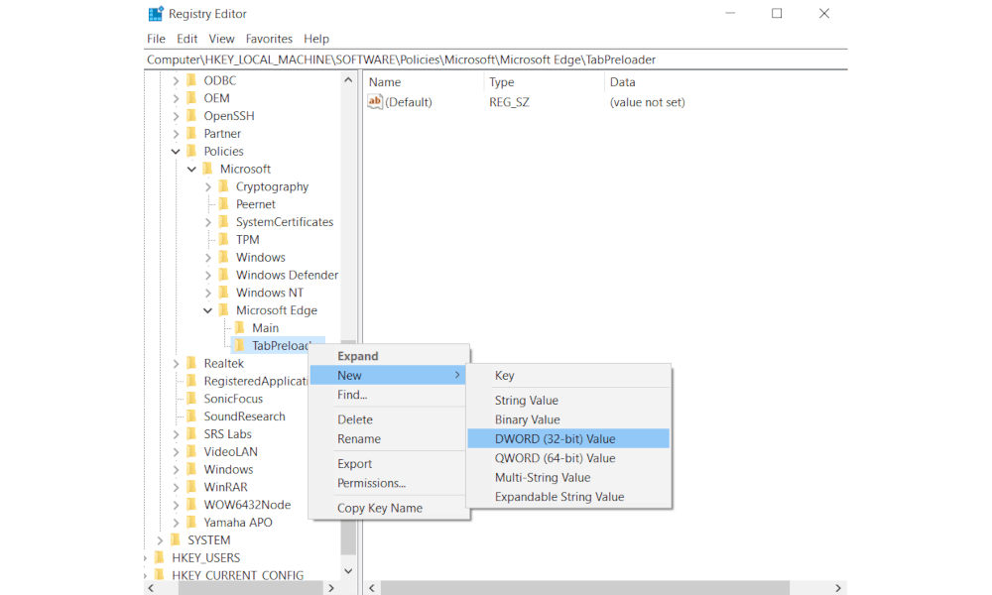Click the values pane scroll left arrow
992x595 pixels.
(372, 588)
